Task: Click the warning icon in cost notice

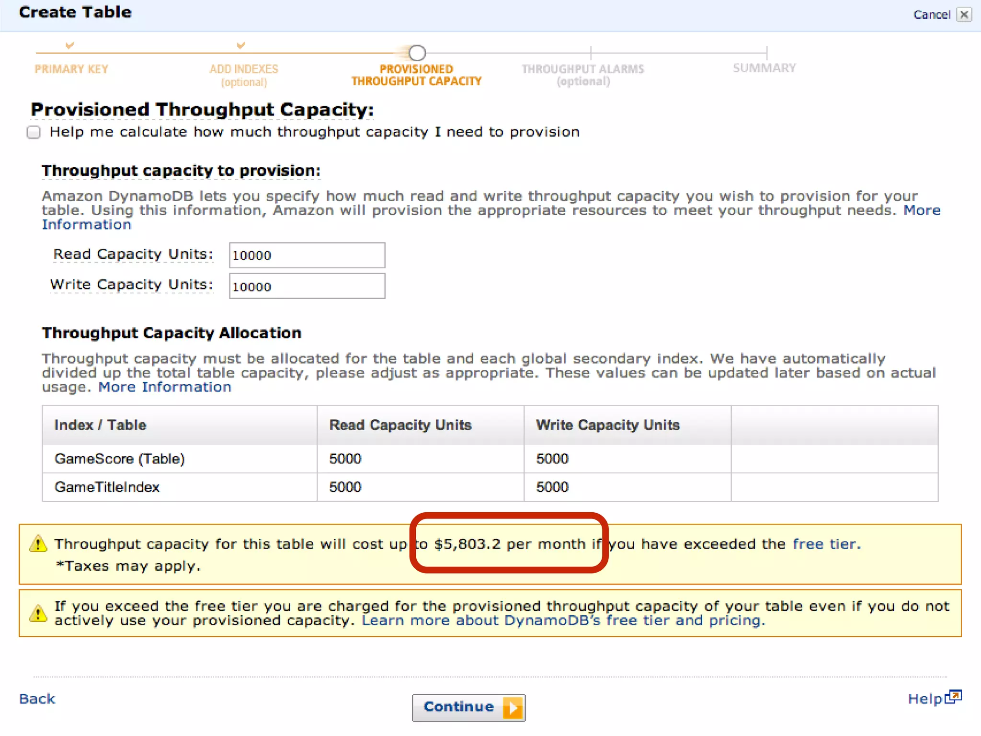Action: click(x=38, y=544)
